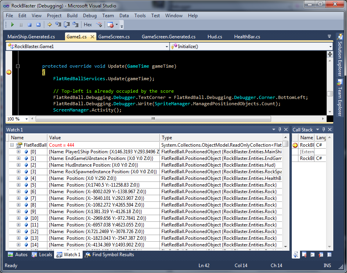Close the Watch 1 panel
This screenshot has height=273, width=347.
click(286, 129)
